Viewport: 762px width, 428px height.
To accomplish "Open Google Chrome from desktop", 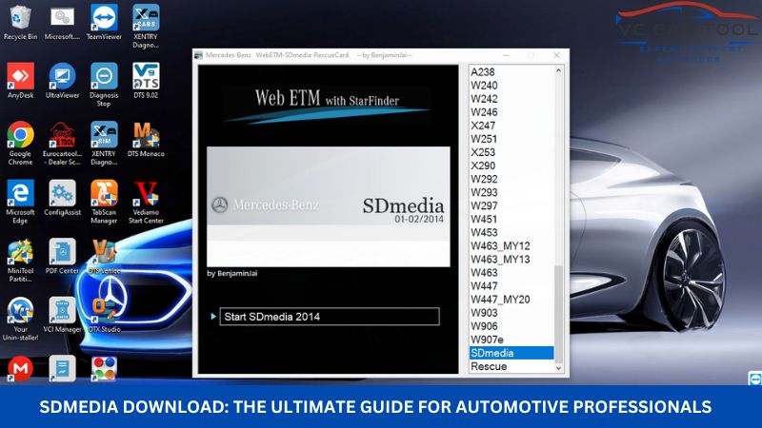I will pyautogui.click(x=20, y=144).
